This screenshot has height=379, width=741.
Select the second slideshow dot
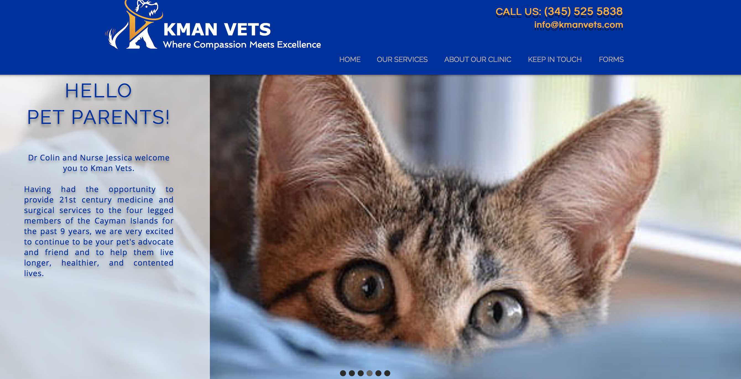[352, 373]
